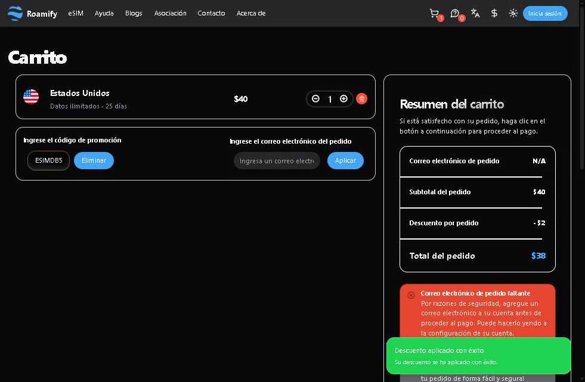Image resolution: width=585 pixels, height=382 pixels.
Task: Click the ESIMDB5 promo code field
Action: [x=48, y=161]
